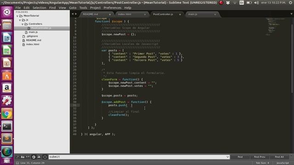Open the Find menu
Screen dimensions: 294x165
[52, 8]
